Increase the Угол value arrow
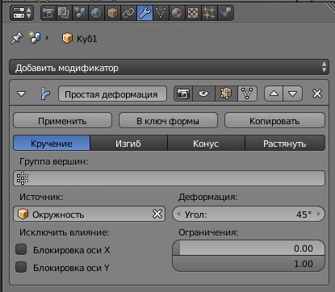335x292 pixels. 319,214
